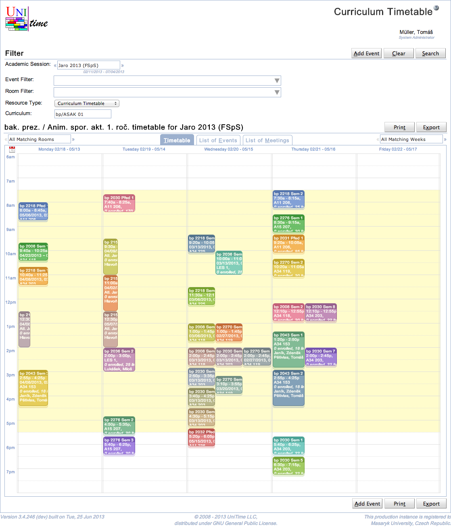This screenshot has width=451, height=527.
Task: Open Monday event bp 2008 Sem at 9:40a
Action: (33, 252)
